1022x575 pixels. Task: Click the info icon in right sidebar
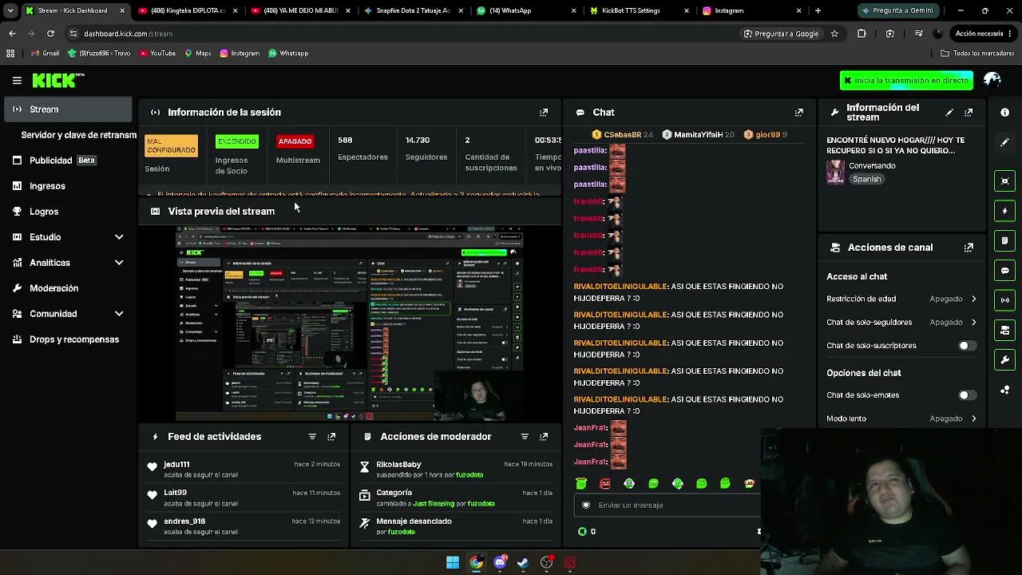(1004, 113)
